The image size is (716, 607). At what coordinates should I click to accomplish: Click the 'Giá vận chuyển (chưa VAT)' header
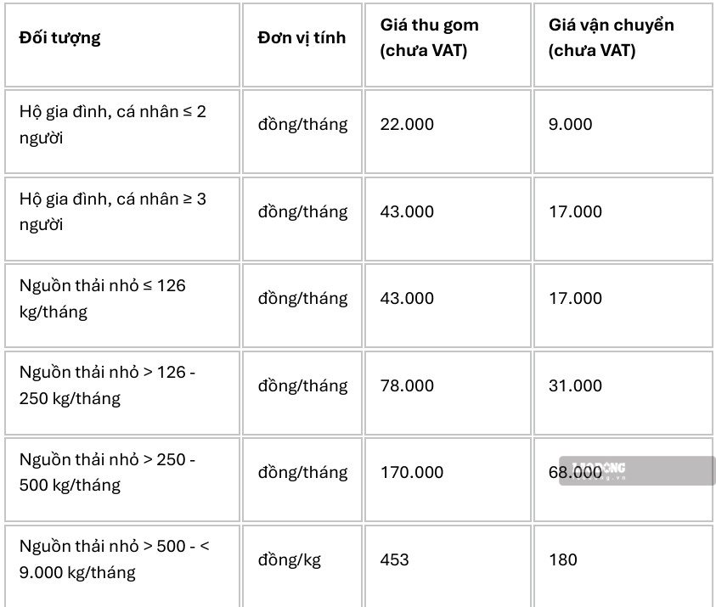(611, 37)
